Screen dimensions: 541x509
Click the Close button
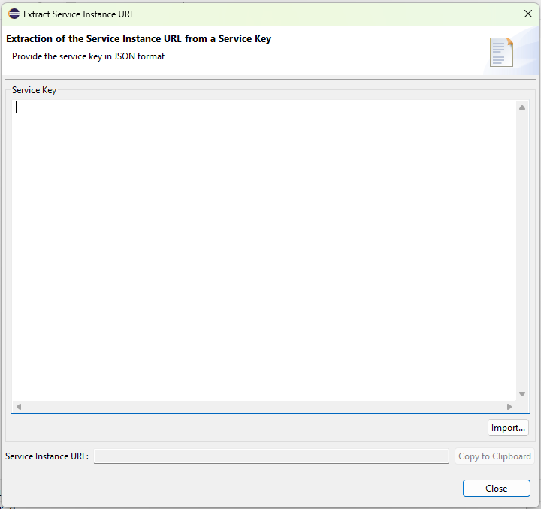[x=496, y=488]
